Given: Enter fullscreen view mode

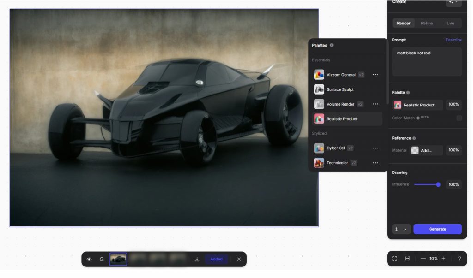Looking at the screenshot, I should (x=395, y=259).
